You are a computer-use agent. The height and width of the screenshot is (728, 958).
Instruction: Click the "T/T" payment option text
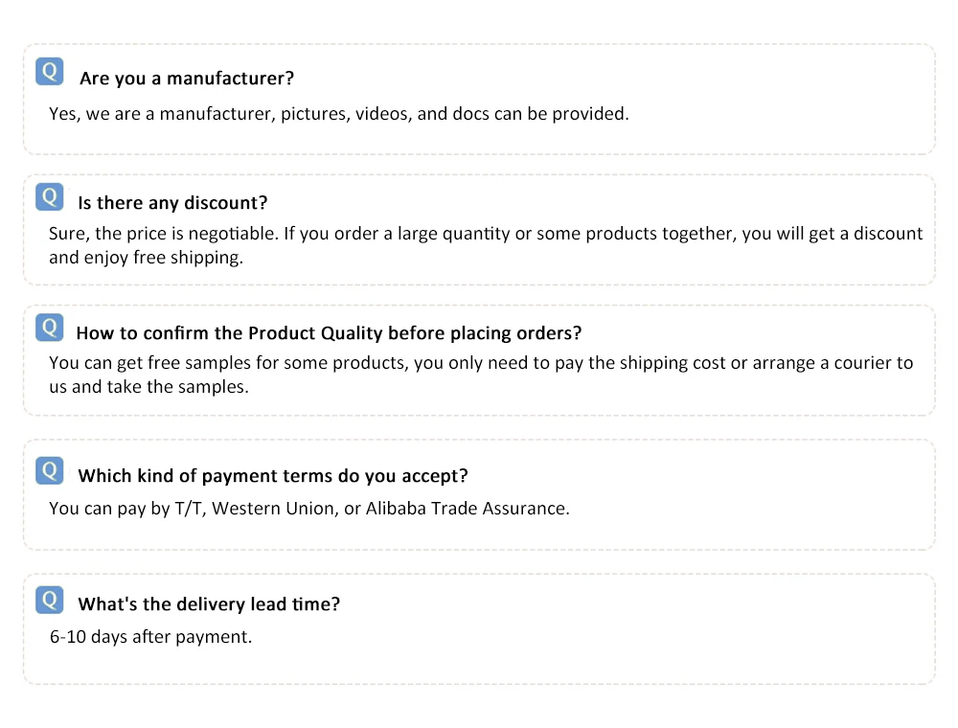[188, 509]
